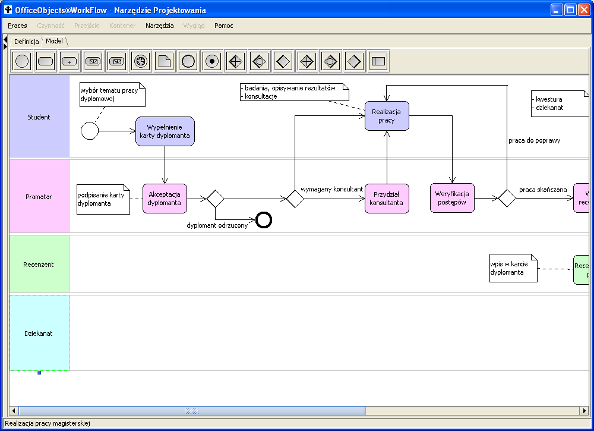Viewport: 594px width, 431px height.
Task: Switch to the Model tab
Action: click(54, 41)
